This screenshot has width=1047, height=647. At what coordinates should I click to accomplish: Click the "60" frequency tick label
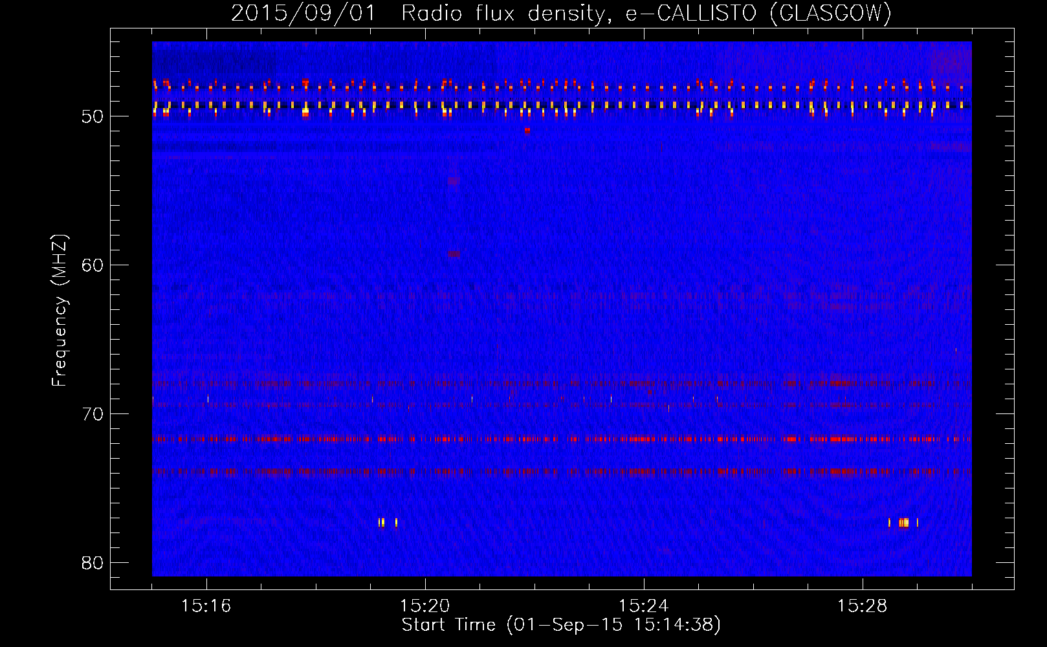[x=93, y=265]
